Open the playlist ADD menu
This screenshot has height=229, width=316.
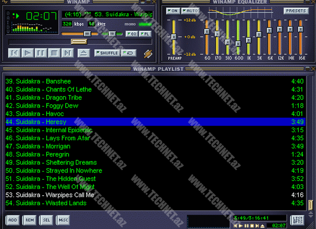(13, 220)
